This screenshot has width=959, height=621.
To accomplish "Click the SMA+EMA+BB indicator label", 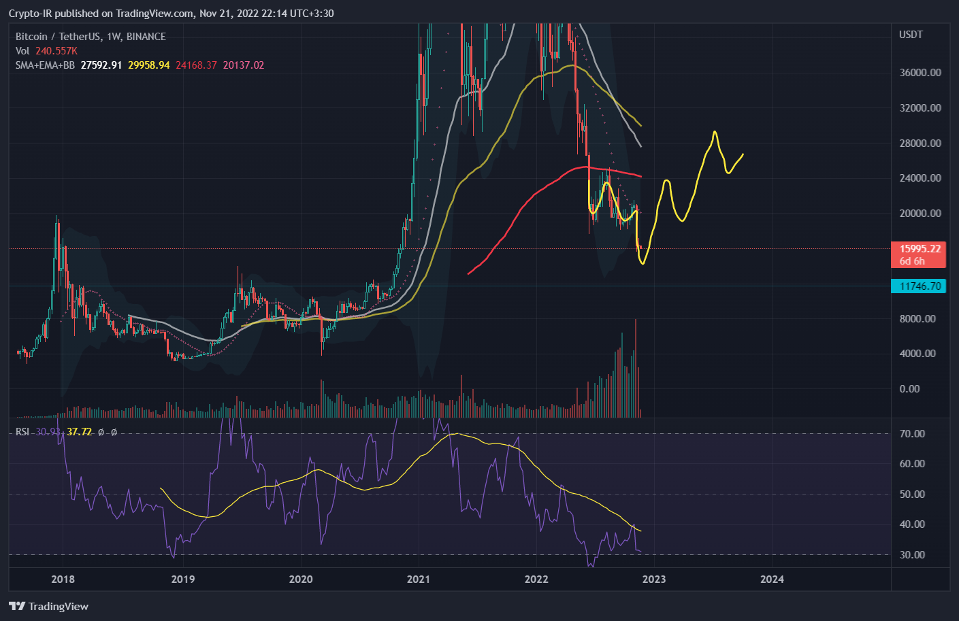I will [45, 65].
